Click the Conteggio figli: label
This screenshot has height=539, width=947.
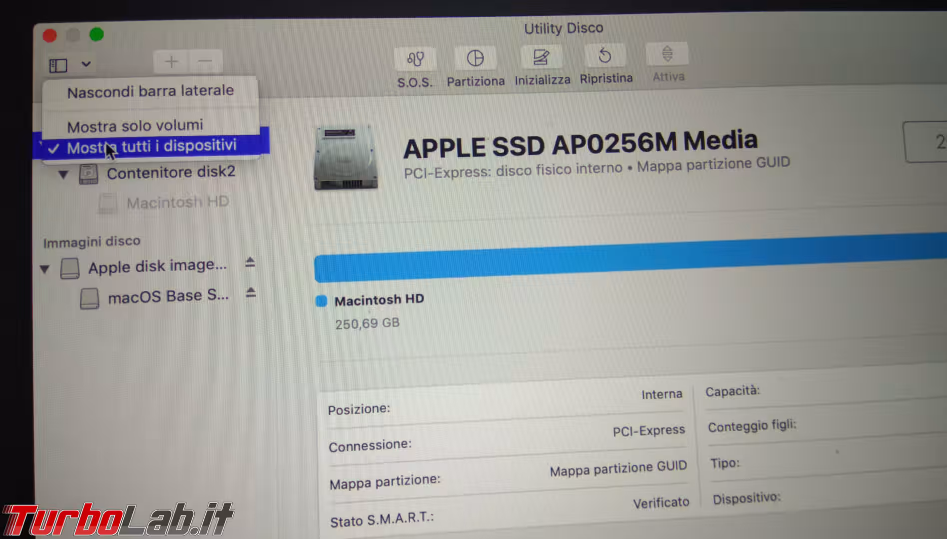pos(752,426)
